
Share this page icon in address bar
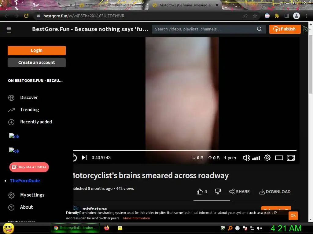tap(245, 16)
